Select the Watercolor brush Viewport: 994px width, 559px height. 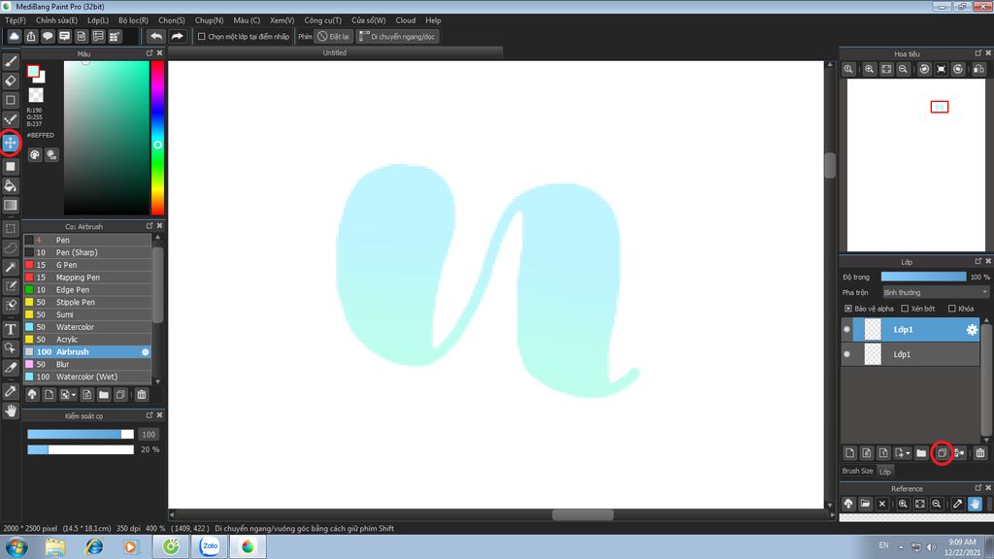87,327
